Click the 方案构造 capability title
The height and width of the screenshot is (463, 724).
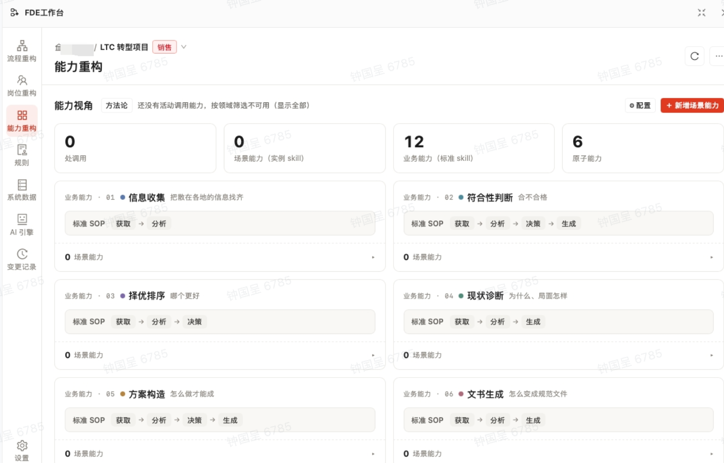pos(147,394)
